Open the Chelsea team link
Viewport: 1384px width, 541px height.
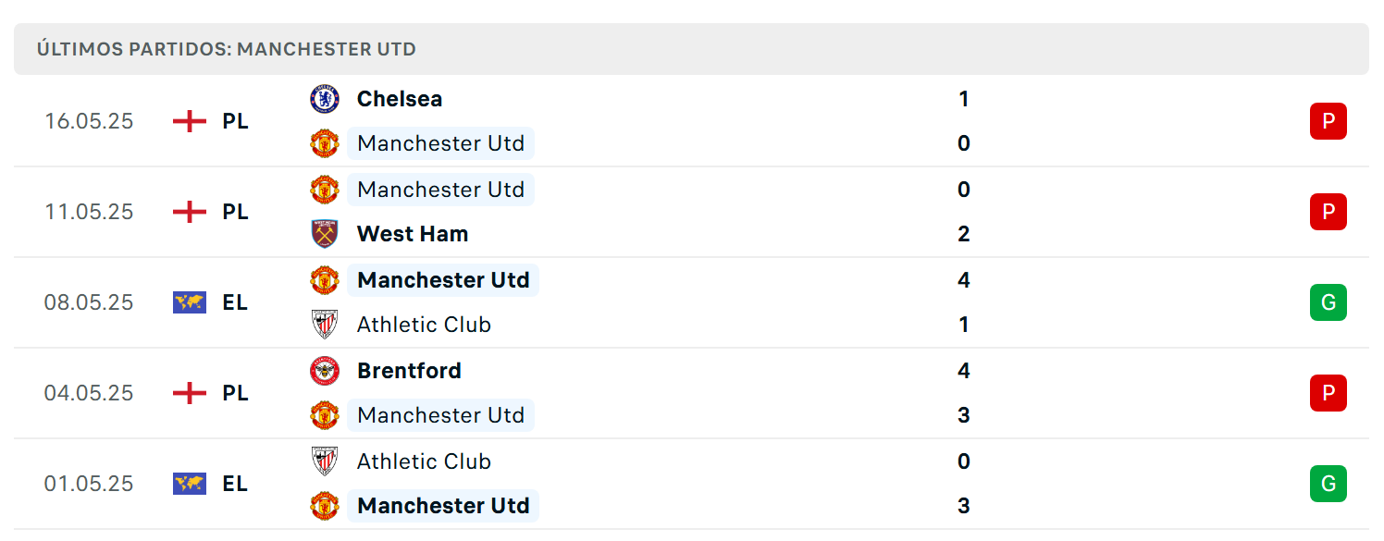[400, 99]
